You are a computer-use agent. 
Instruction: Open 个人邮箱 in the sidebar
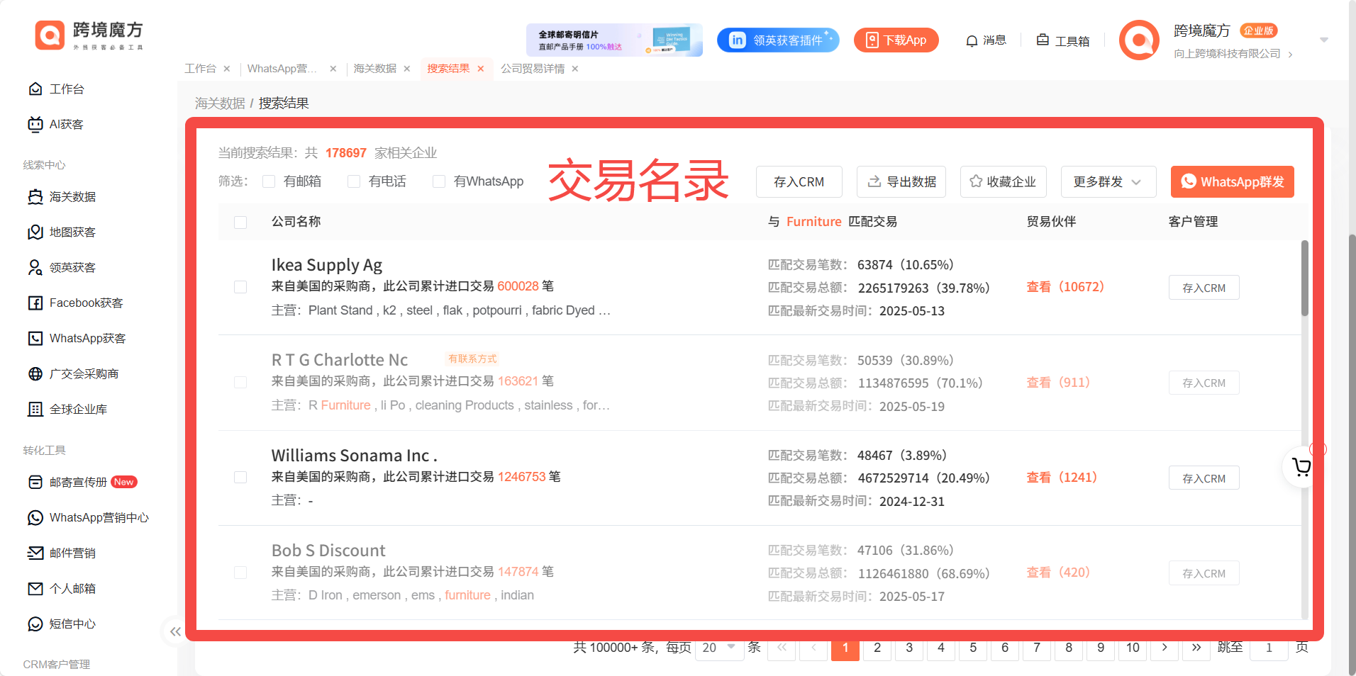[x=62, y=589]
